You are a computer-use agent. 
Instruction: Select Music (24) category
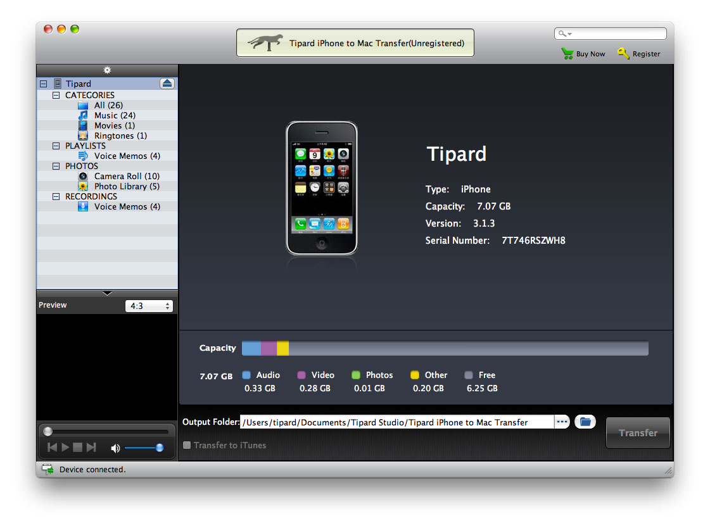(115, 115)
